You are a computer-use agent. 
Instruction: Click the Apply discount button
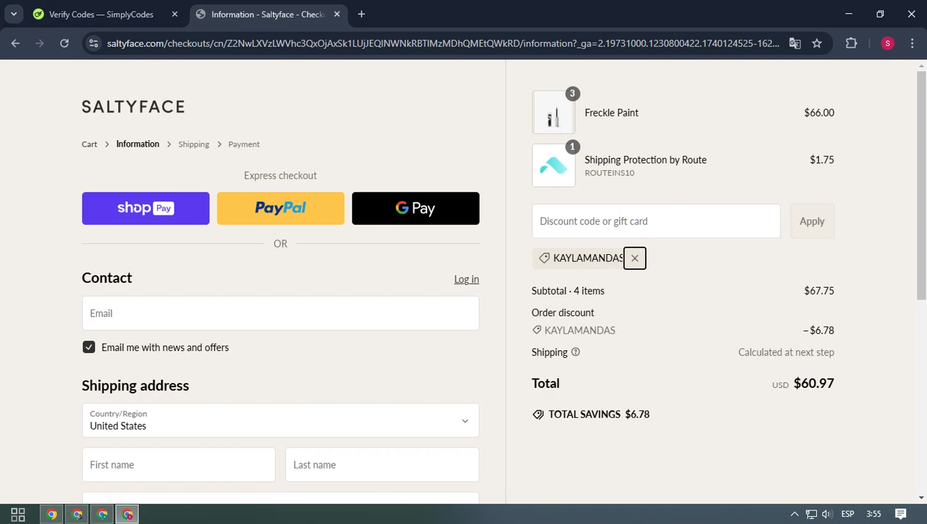pyautogui.click(x=812, y=221)
